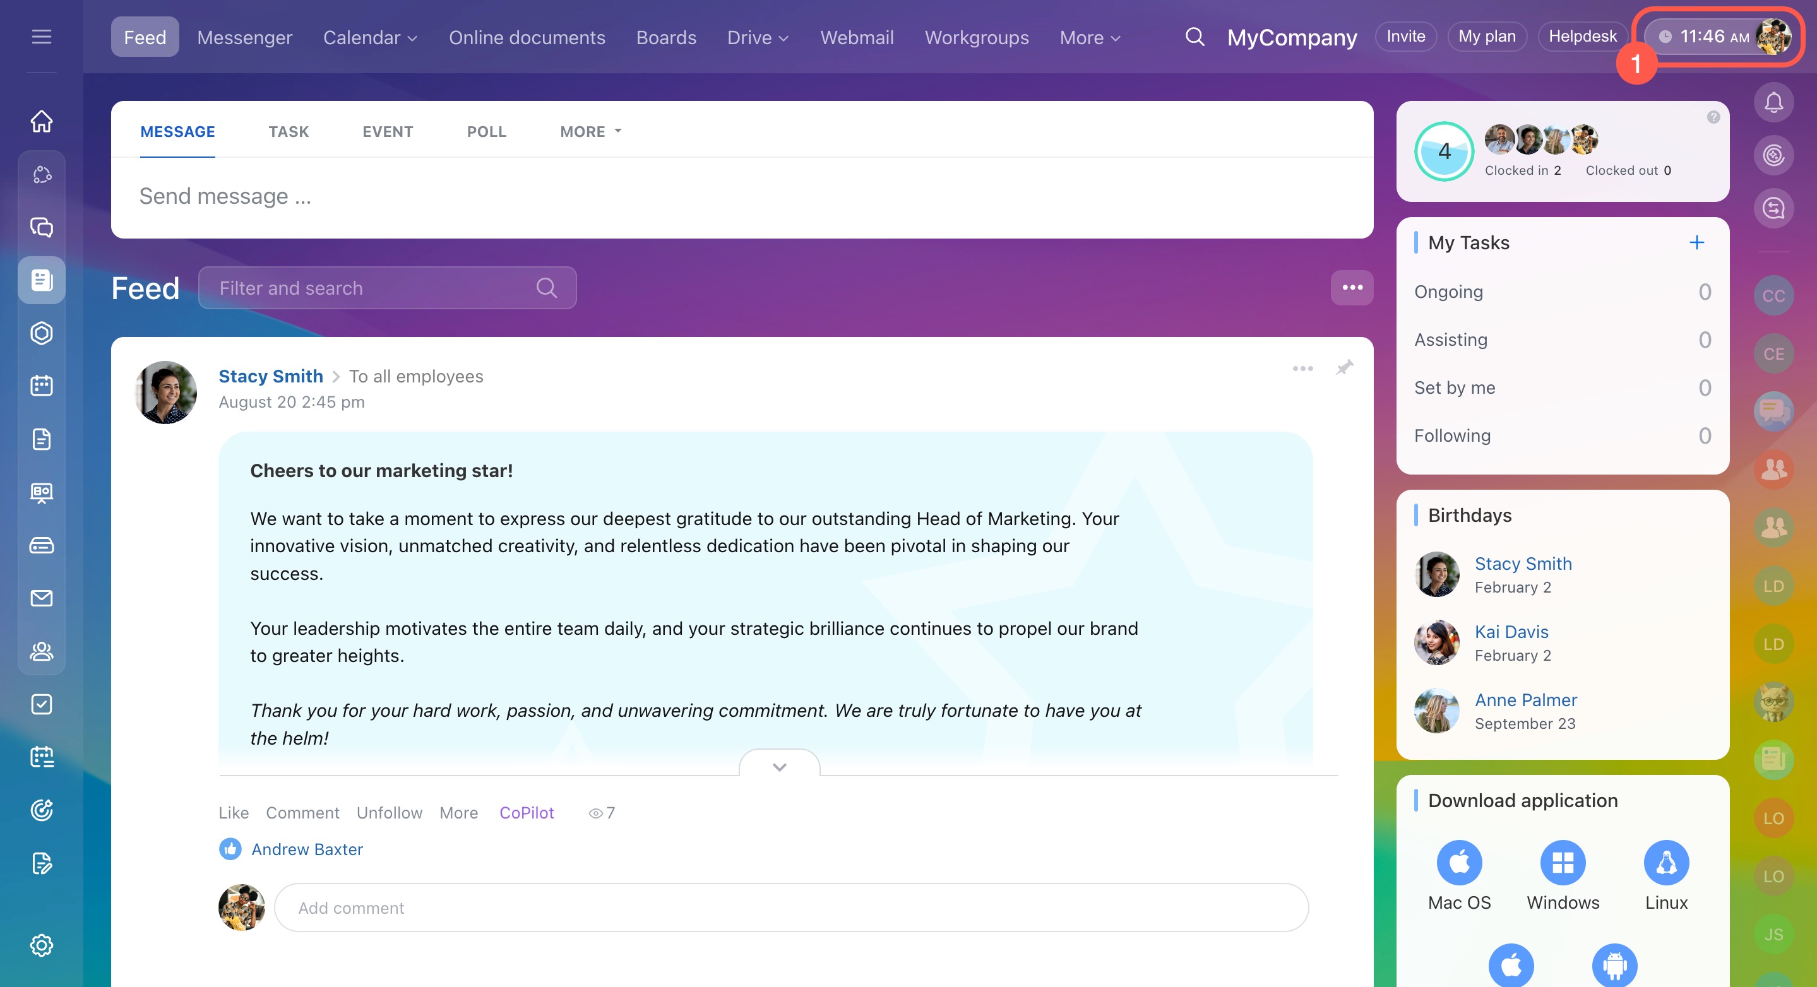This screenshot has height=987, width=1817.
Task: Click the Add comment field
Action: tap(790, 907)
